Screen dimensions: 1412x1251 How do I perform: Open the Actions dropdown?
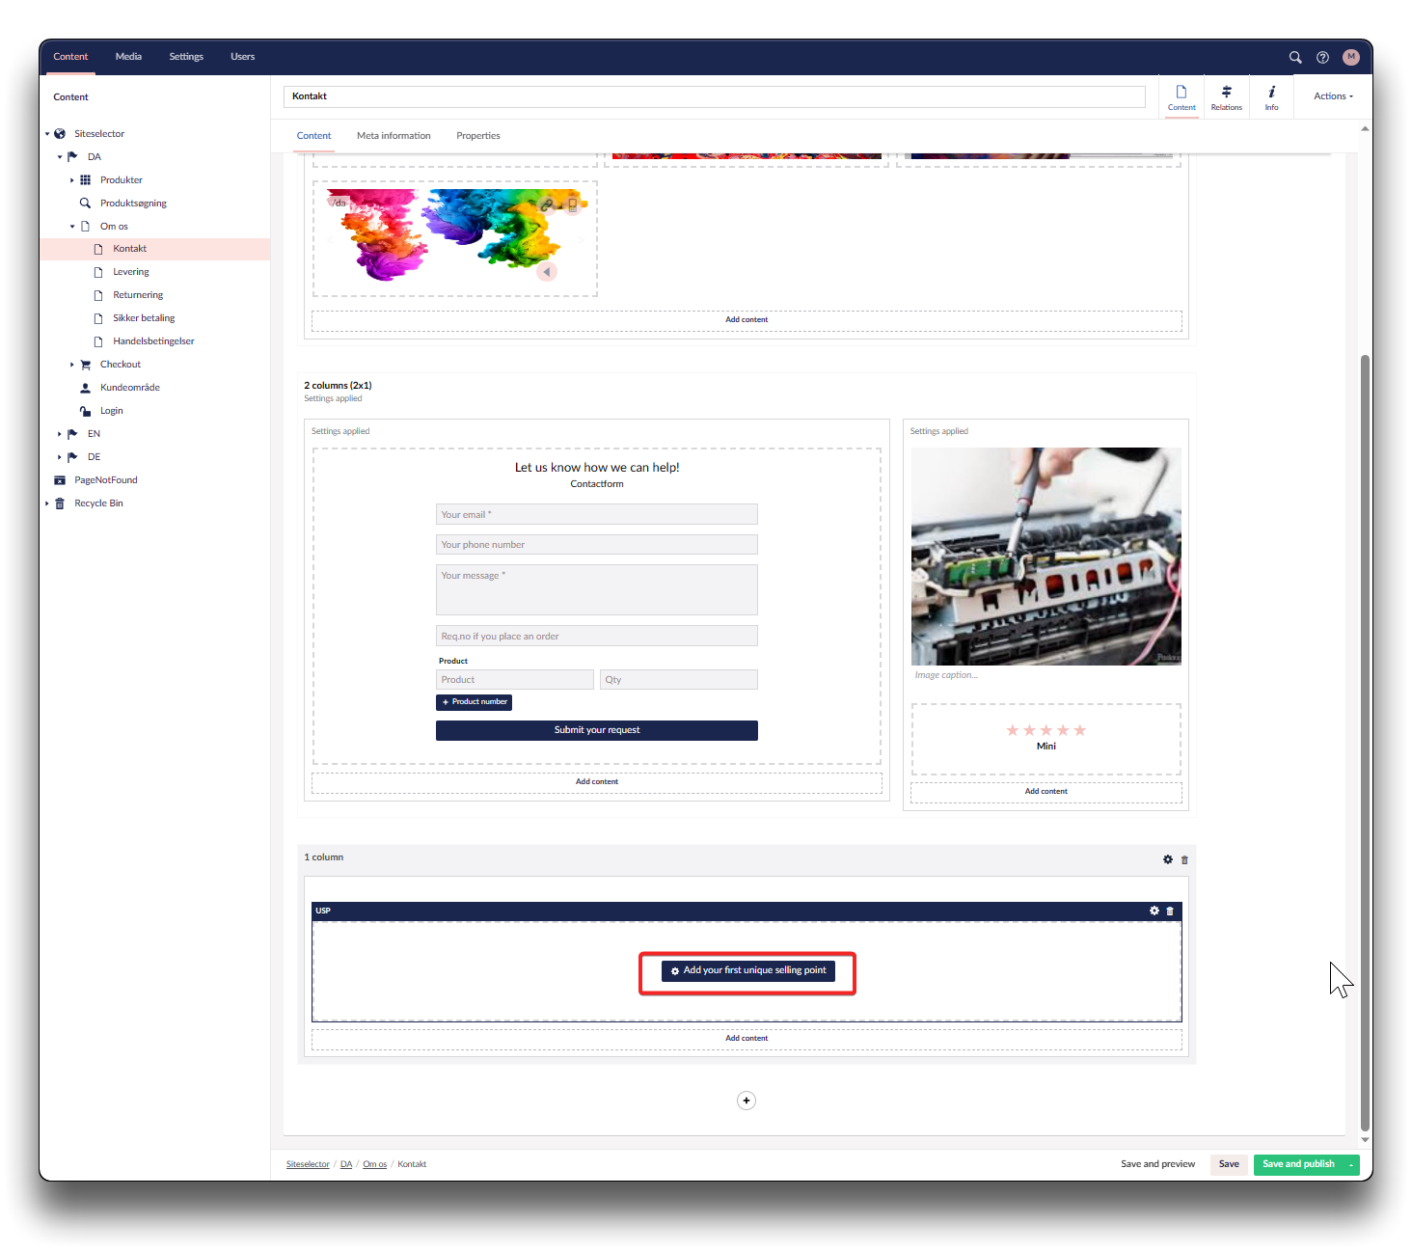coord(1333,96)
